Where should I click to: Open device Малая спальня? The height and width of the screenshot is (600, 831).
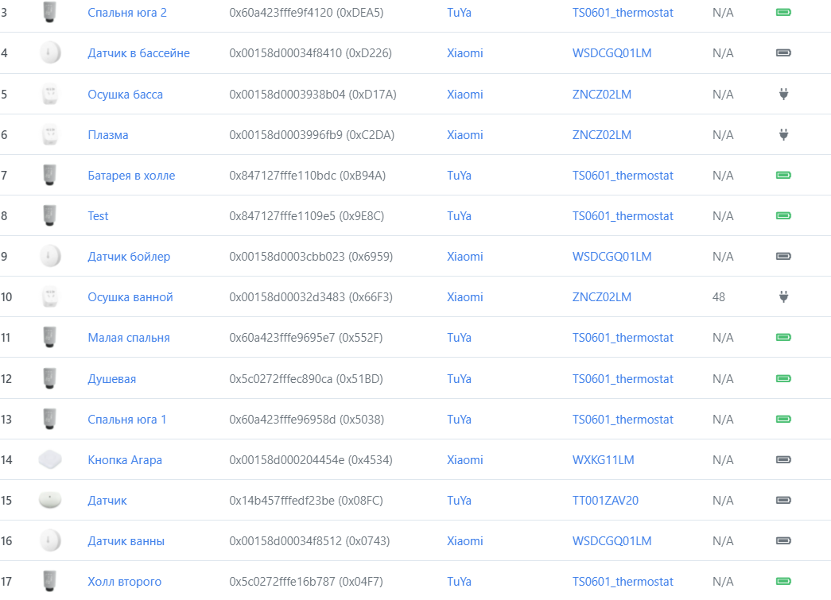[x=129, y=338]
